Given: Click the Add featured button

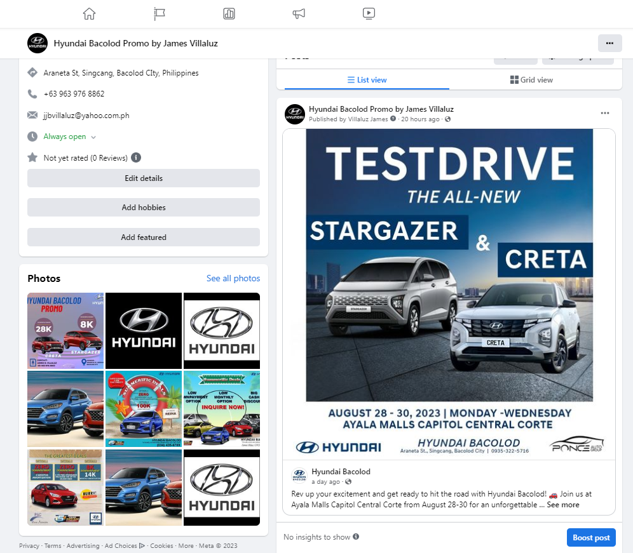Looking at the screenshot, I should 143,237.
